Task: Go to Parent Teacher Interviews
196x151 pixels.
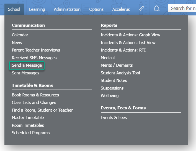Action: [x=36, y=50]
